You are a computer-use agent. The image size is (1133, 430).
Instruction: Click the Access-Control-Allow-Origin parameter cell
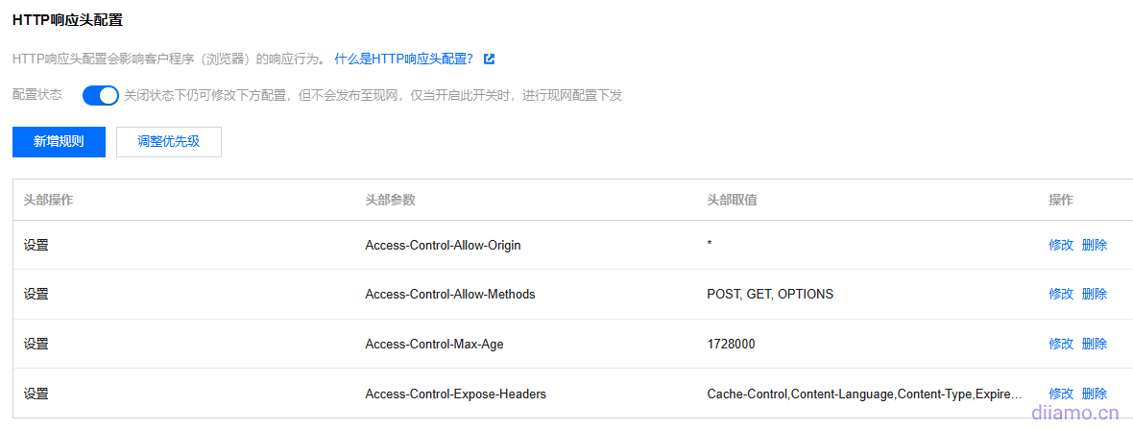[443, 245]
